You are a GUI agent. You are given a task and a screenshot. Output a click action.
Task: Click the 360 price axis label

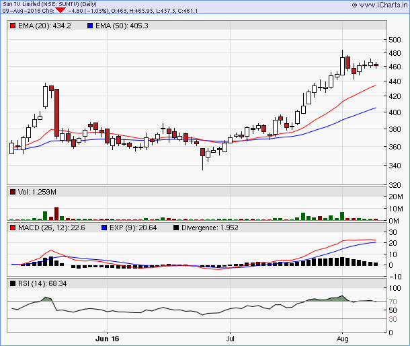pos(395,147)
